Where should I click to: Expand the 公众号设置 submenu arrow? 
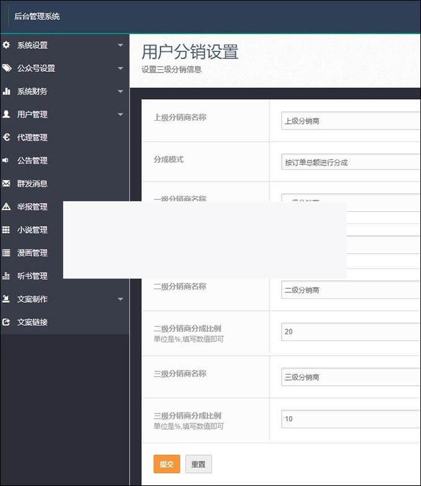pos(120,68)
